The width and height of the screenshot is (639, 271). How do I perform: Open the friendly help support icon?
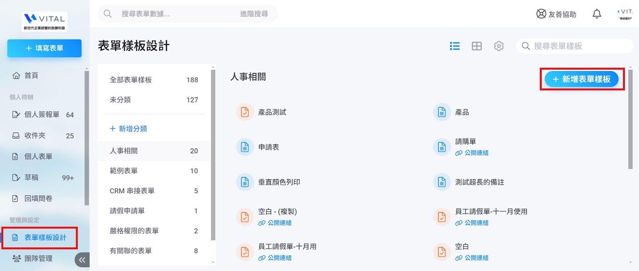(x=541, y=14)
